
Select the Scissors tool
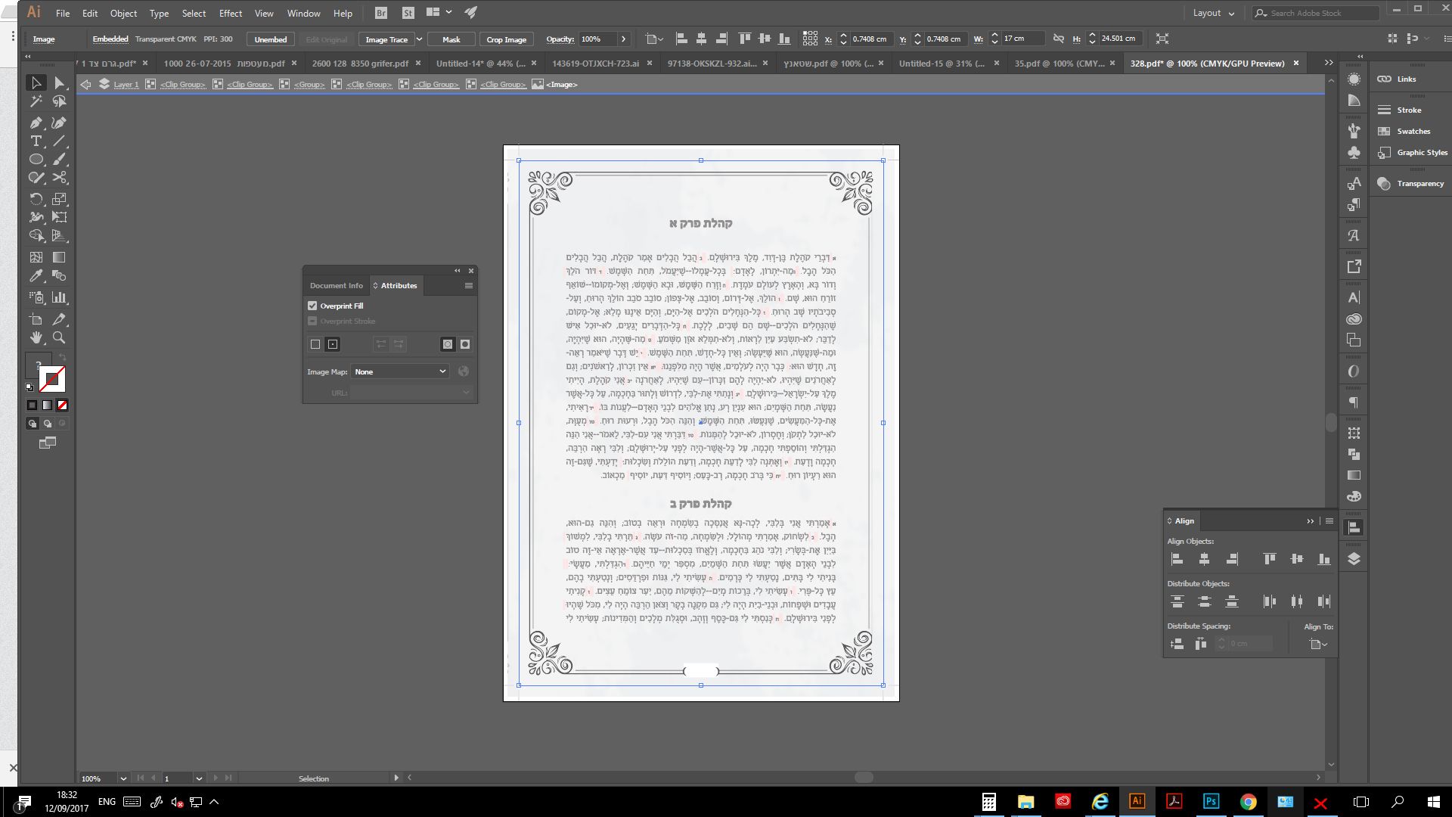click(x=60, y=178)
